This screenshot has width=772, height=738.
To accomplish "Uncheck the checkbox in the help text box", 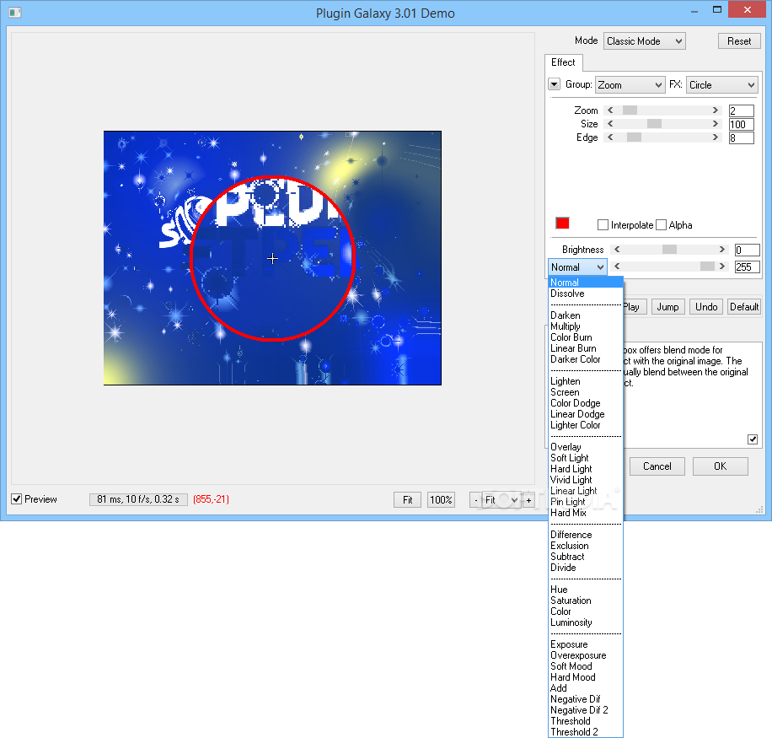I will tap(753, 439).
